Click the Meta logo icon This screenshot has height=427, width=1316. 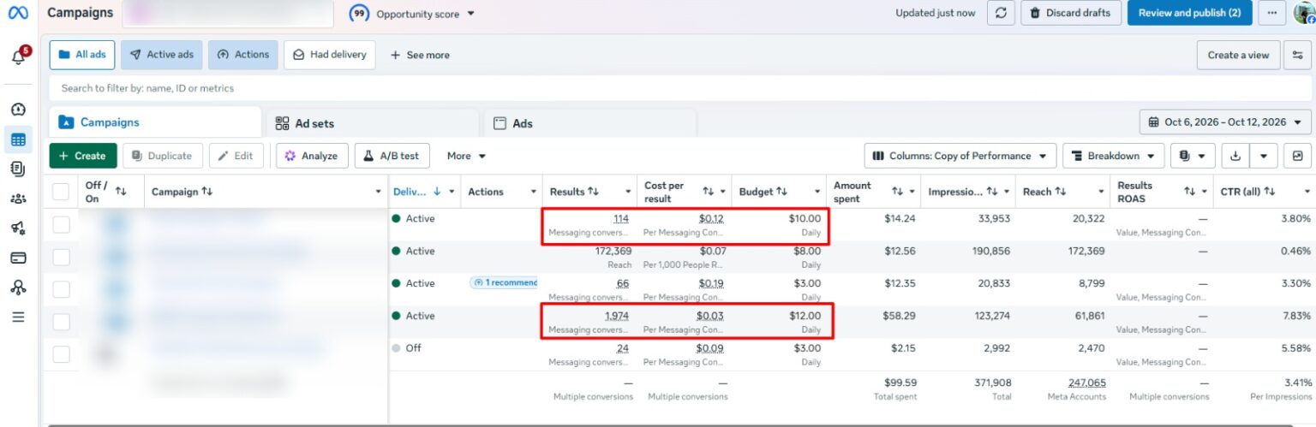point(18,14)
